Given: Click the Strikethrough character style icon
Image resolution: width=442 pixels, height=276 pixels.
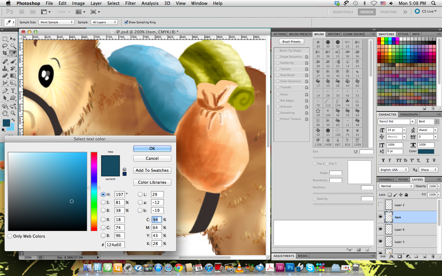Looking at the screenshot, I should 434,160.
